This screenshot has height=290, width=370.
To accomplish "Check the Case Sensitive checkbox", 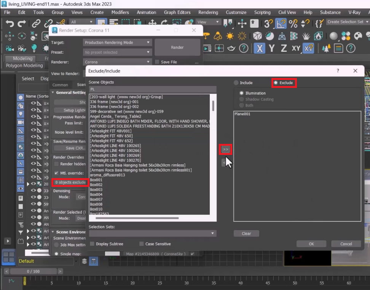I will tap(141, 244).
